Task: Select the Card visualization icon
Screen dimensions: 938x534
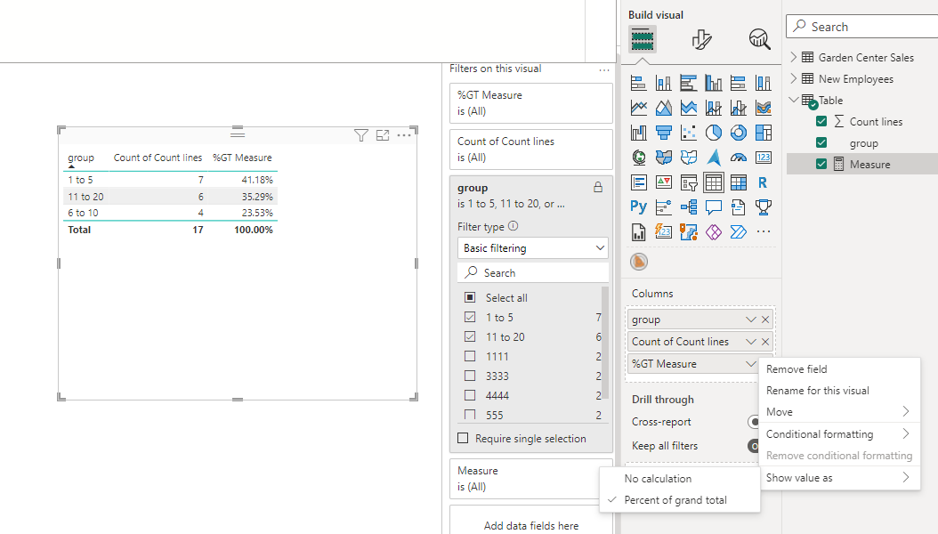Action: (764, 158)
